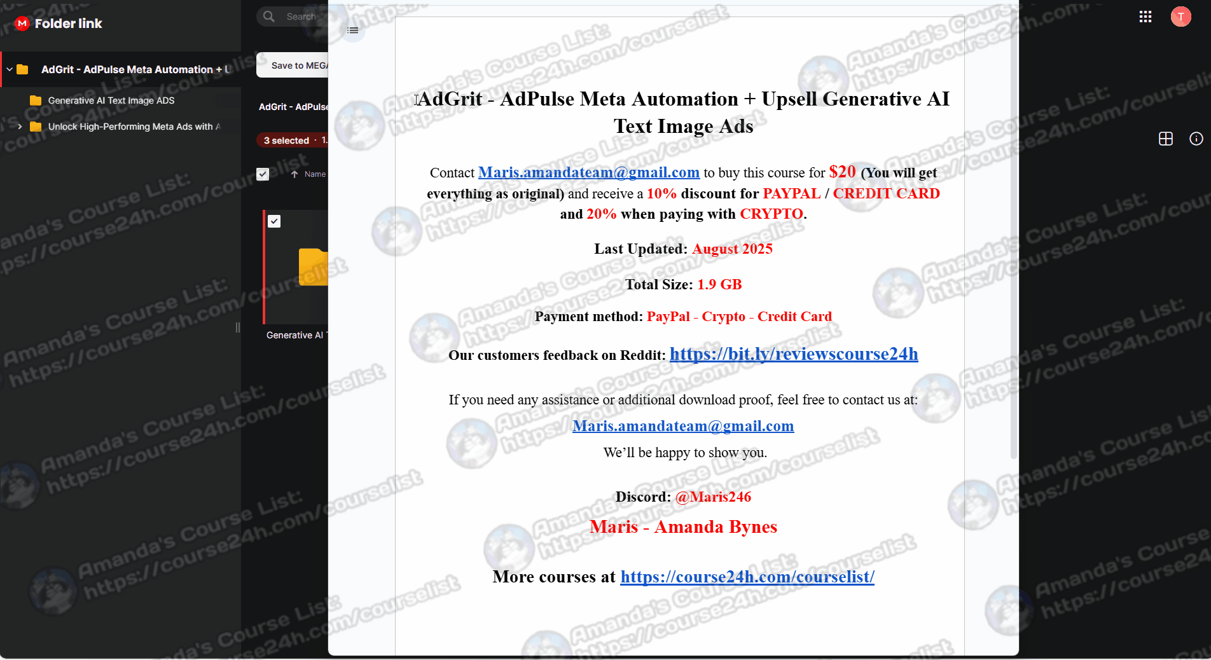This screenshot has height=660, width=1211.
Task: Click the user avatar T
Action: point(1180,17)
